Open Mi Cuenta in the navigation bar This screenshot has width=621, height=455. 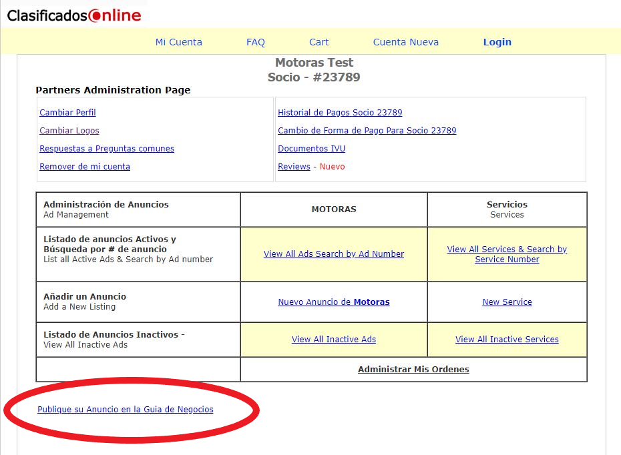(x=178, y=42)
